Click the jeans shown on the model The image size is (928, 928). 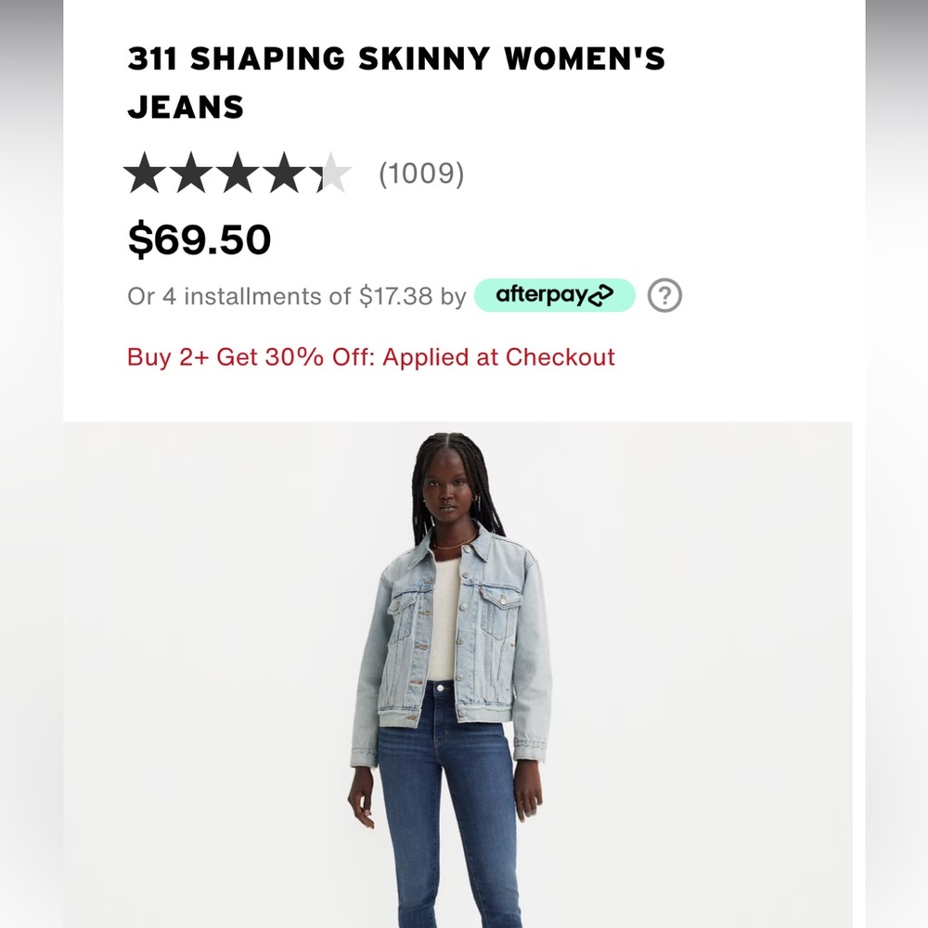455,835
